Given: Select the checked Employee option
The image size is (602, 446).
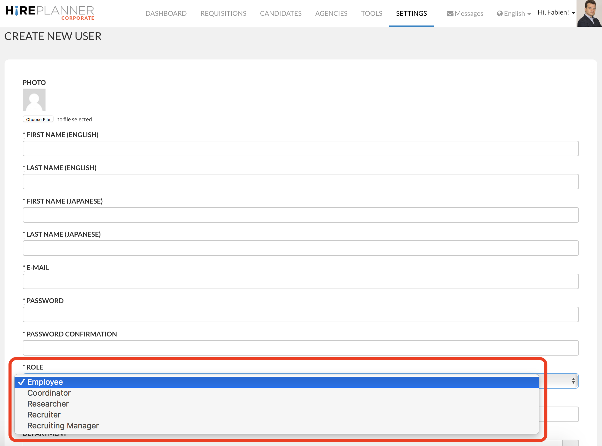Looking at the screenshot, I should tap(45, 382).
